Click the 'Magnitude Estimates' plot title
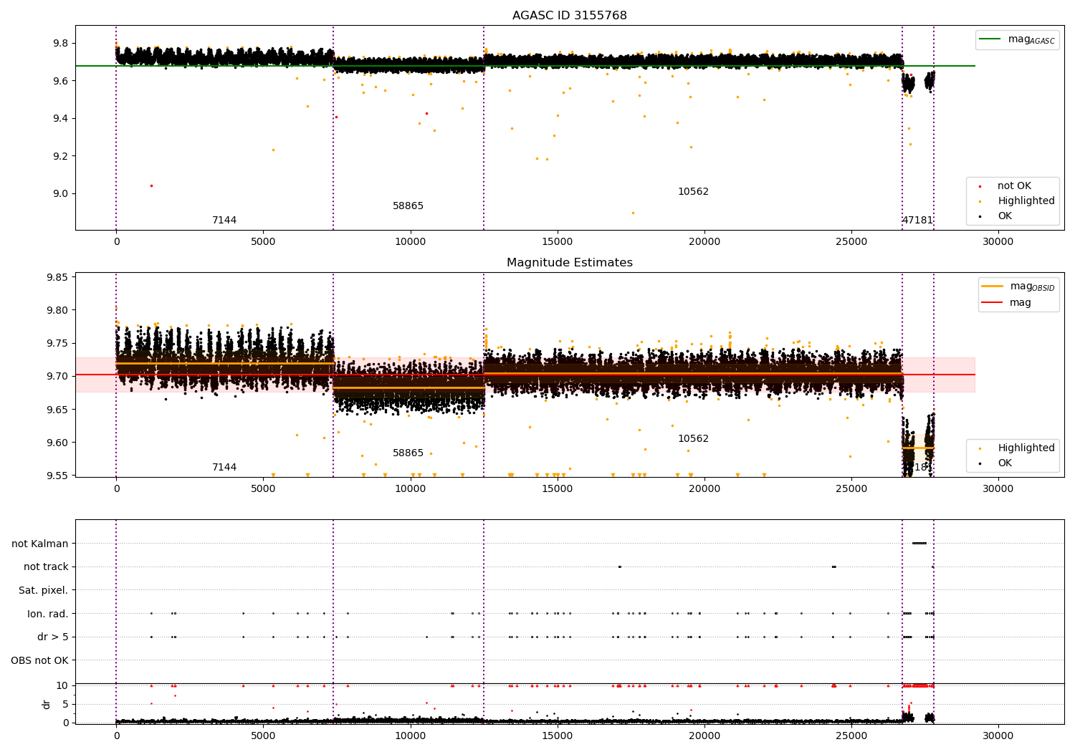The height and width of the screenshot is (752, 1075). point(569,263)
